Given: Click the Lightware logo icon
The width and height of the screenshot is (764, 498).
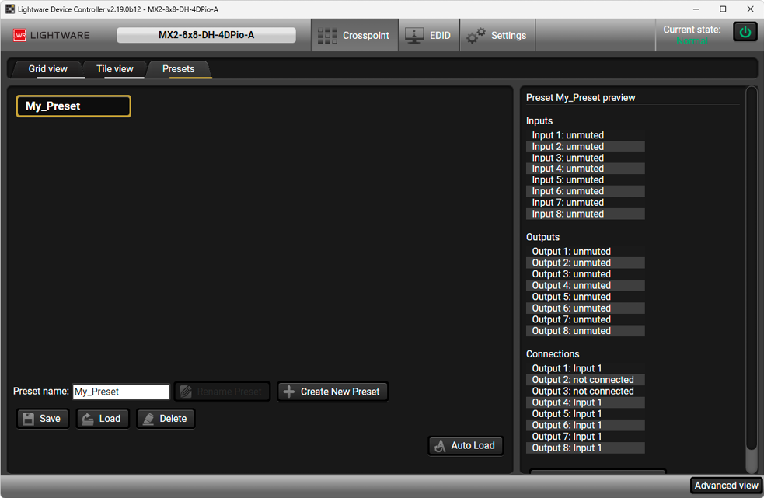Looking at the screenshot, I should (x=20, y=36).
